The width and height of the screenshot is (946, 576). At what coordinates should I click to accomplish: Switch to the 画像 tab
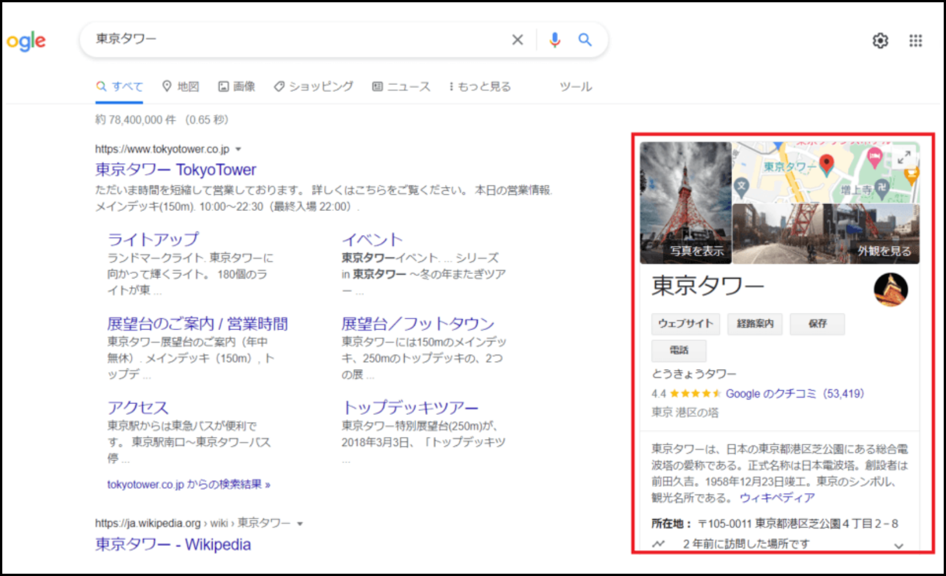[237, 87]
